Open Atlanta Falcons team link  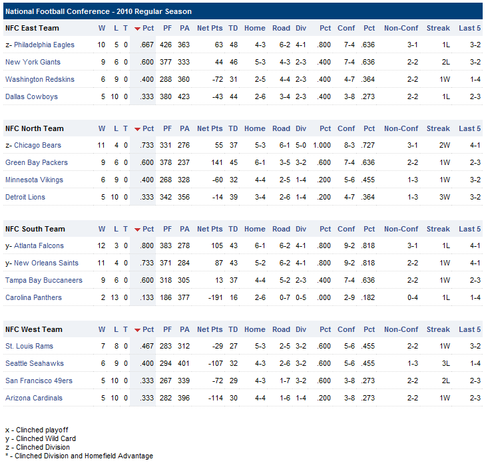39,245
